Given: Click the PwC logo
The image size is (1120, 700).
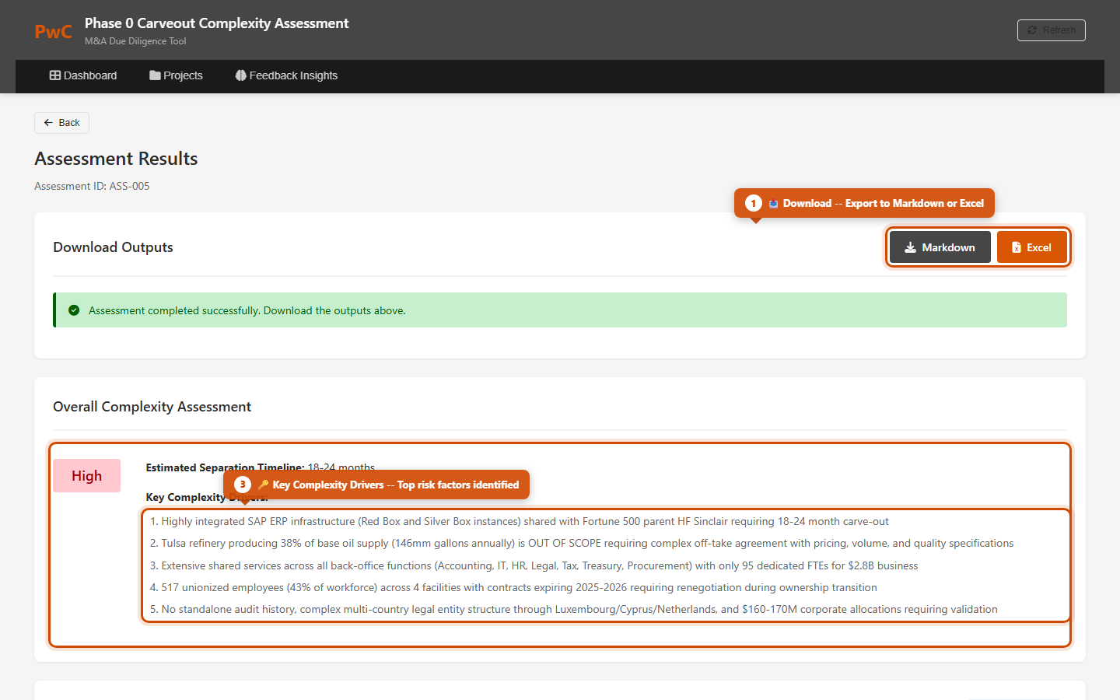Looking at the screenshot, I should pyautogui.click(x=53, y=31).
